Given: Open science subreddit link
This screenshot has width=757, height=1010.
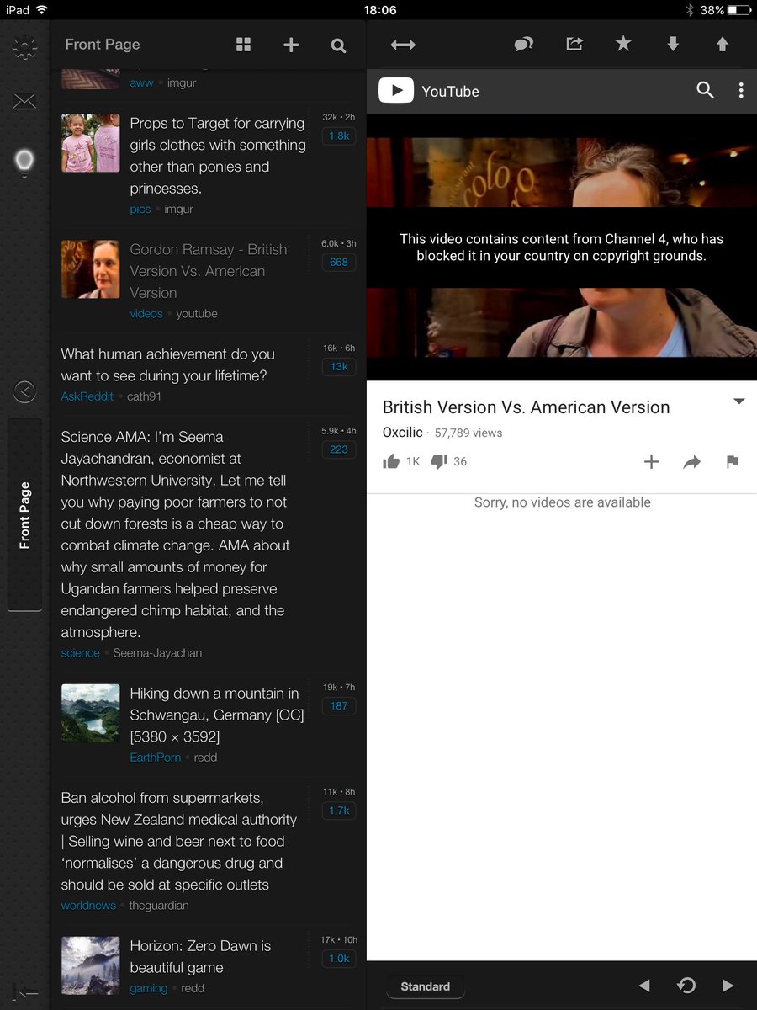Looking at the screenshot, I should click(x=80, y=652).
